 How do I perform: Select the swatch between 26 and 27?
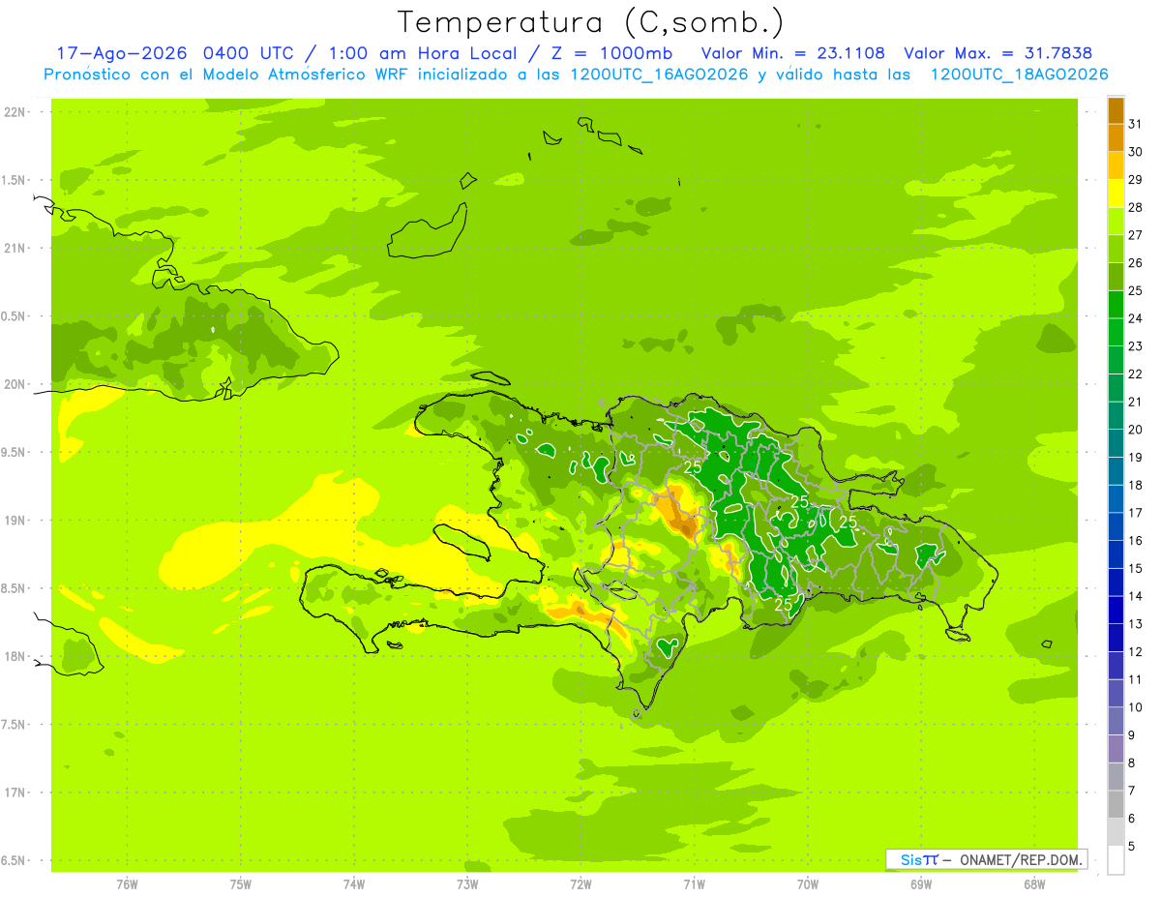(1116, 250)
